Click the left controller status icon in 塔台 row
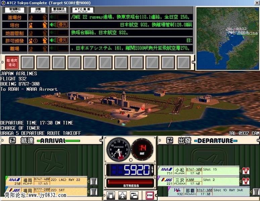This screenshot has width=260, height=201. pyautogui.click(x=31, y=25)
